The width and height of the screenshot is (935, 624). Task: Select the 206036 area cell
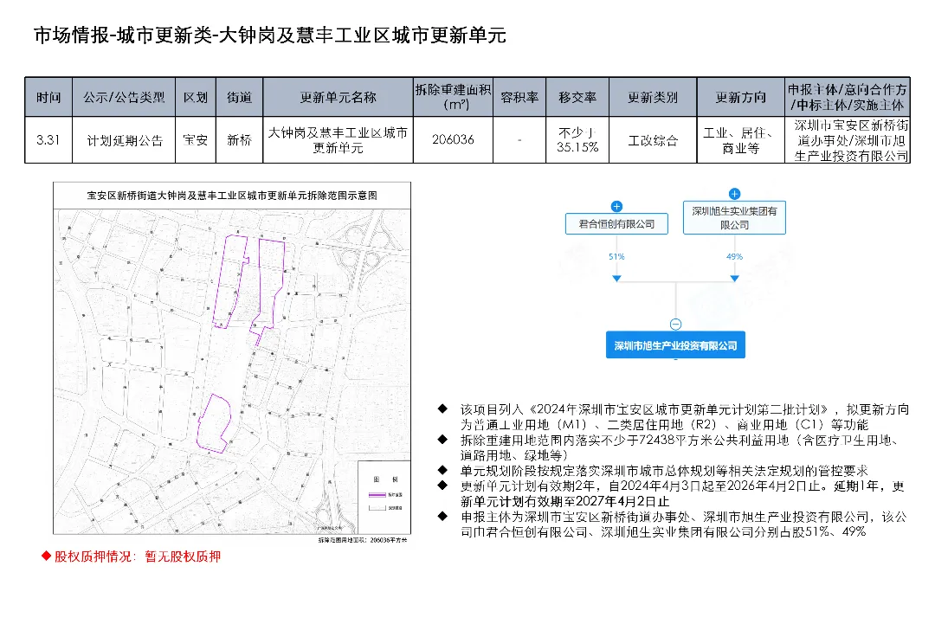click(453, 140)
